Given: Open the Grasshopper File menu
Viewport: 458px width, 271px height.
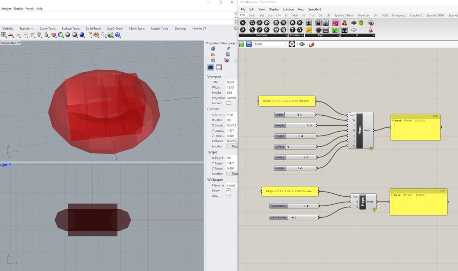Looking at the screenshot, I should [x=243, y=9].
